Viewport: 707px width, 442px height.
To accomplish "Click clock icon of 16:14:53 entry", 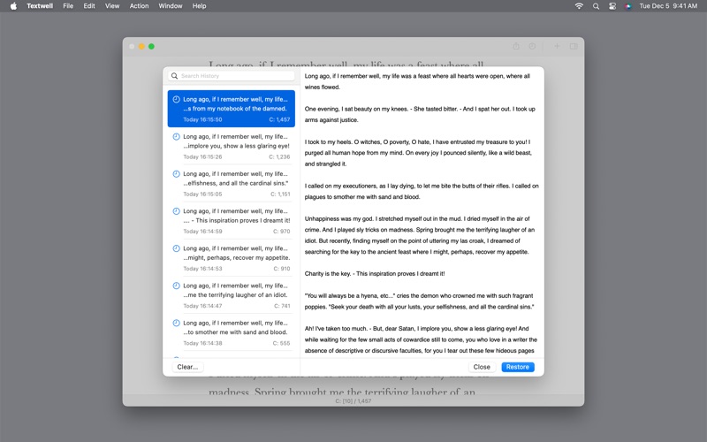I will tap(176, 248).
